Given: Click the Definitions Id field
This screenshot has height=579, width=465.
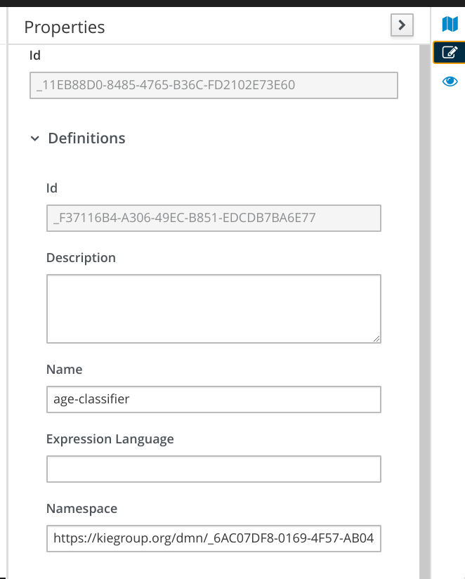Looking at the screenshot, I should 214,218.
